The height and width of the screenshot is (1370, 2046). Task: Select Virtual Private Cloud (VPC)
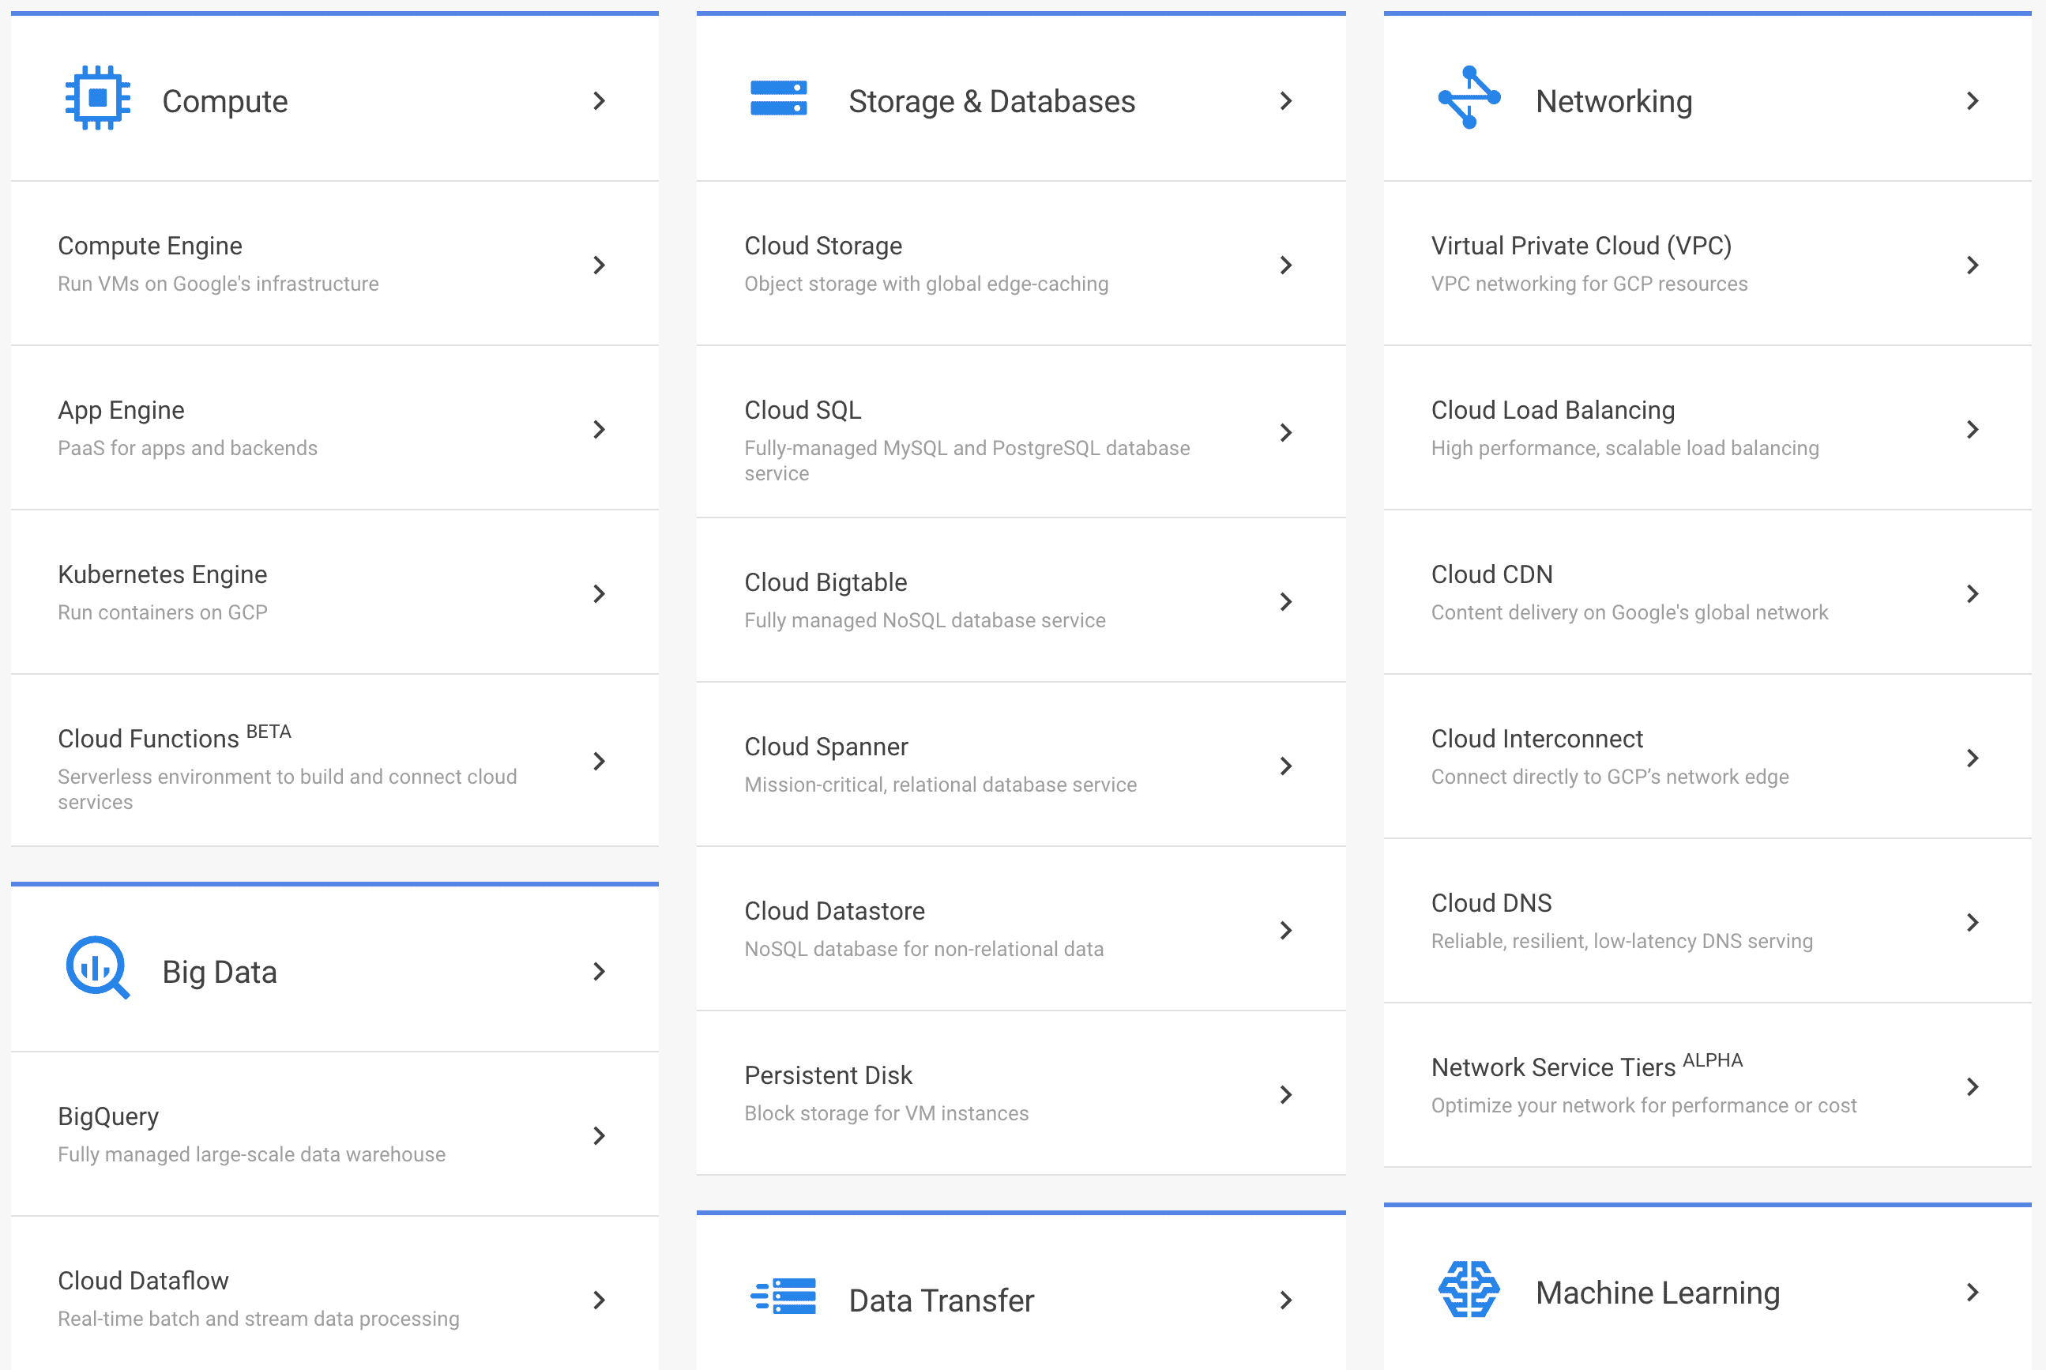(x=1581, y=246)
